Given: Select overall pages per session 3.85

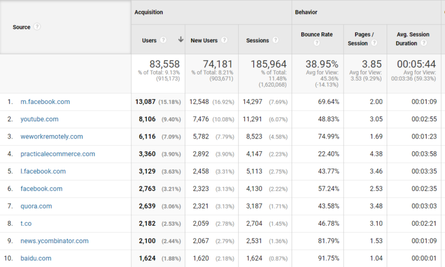Looking at the screenshot, I should (x=372, y=64).
